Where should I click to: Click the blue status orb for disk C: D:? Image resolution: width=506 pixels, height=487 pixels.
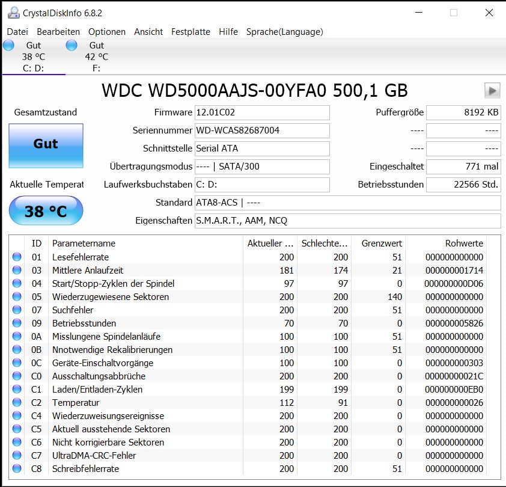coord(8,45)
